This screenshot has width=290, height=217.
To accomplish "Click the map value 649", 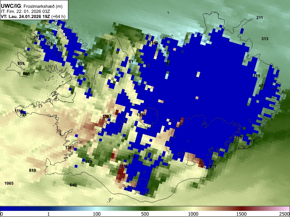I will pyautogui.click(x=73, y=185).
